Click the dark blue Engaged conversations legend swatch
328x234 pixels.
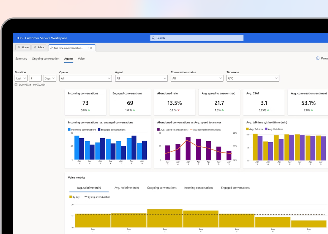(99, 130)
